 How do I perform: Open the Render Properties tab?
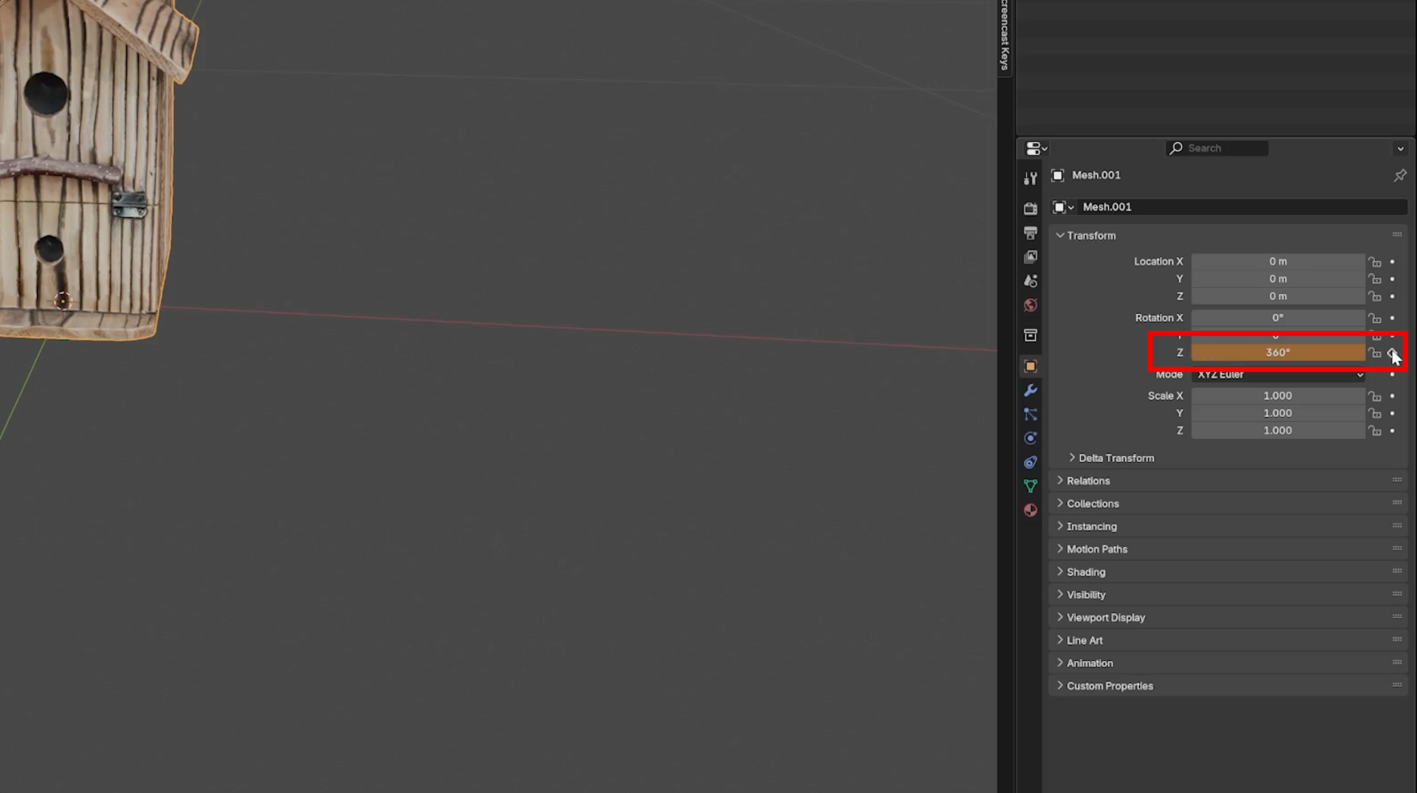(x=1031, y=207)
